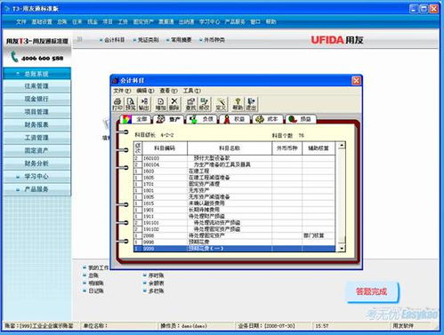Open the 成本 cost tab

click(x=267, y=119)
